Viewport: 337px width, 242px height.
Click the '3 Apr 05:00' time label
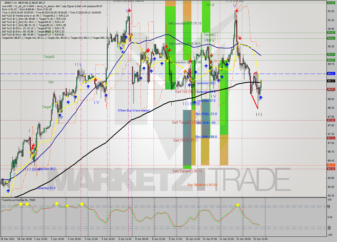pos(74,239)
